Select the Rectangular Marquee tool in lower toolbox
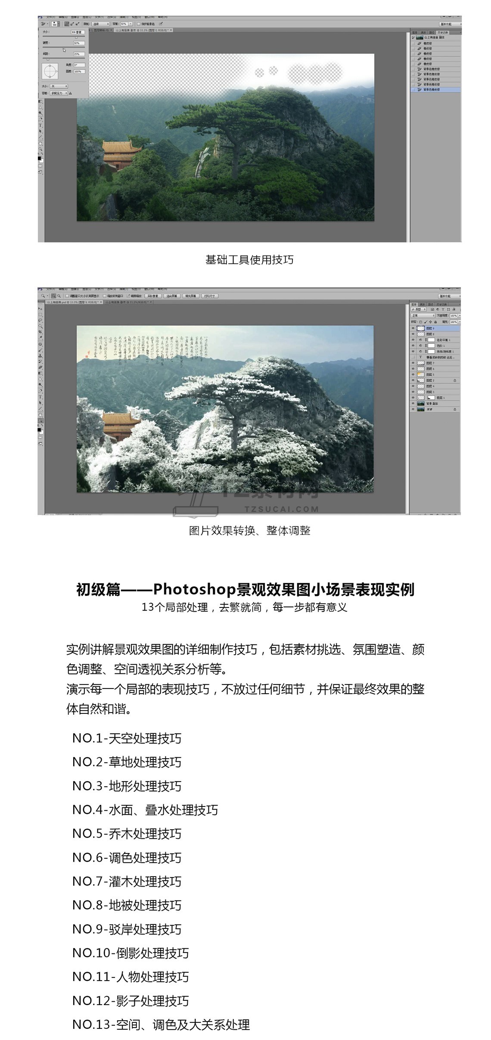The height and width of the screenshot is (1040, 491). [x=40, y=314]
